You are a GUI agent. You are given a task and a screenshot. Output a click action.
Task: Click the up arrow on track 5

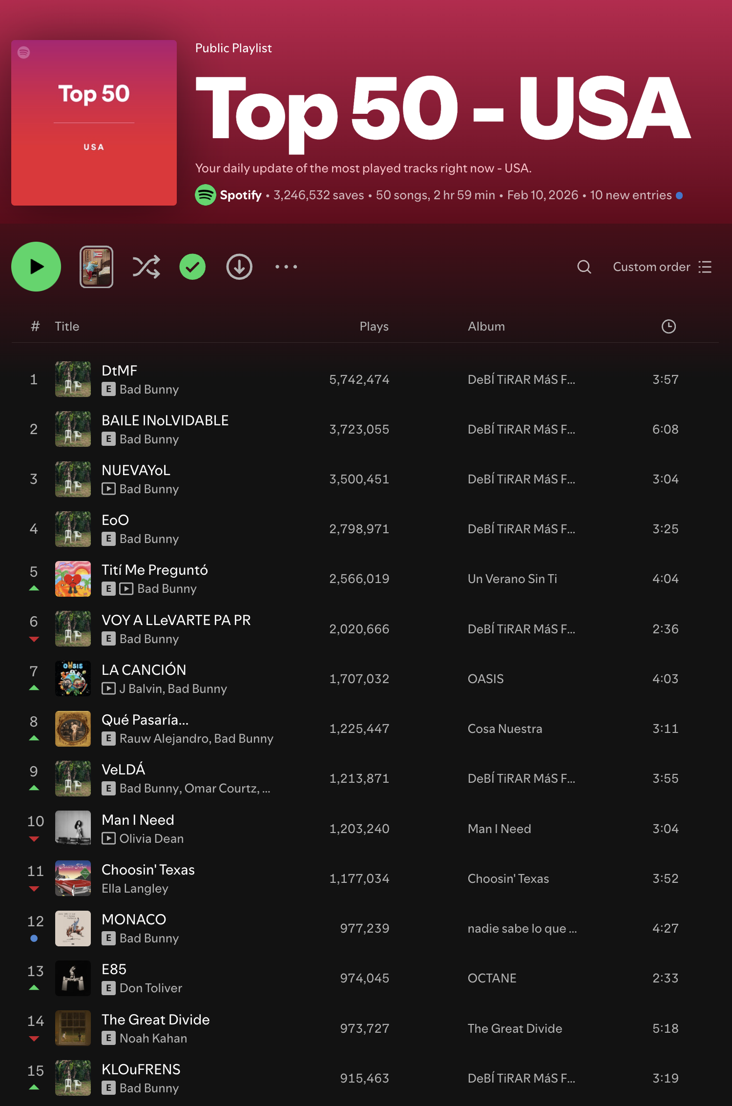tap(34, 588)
